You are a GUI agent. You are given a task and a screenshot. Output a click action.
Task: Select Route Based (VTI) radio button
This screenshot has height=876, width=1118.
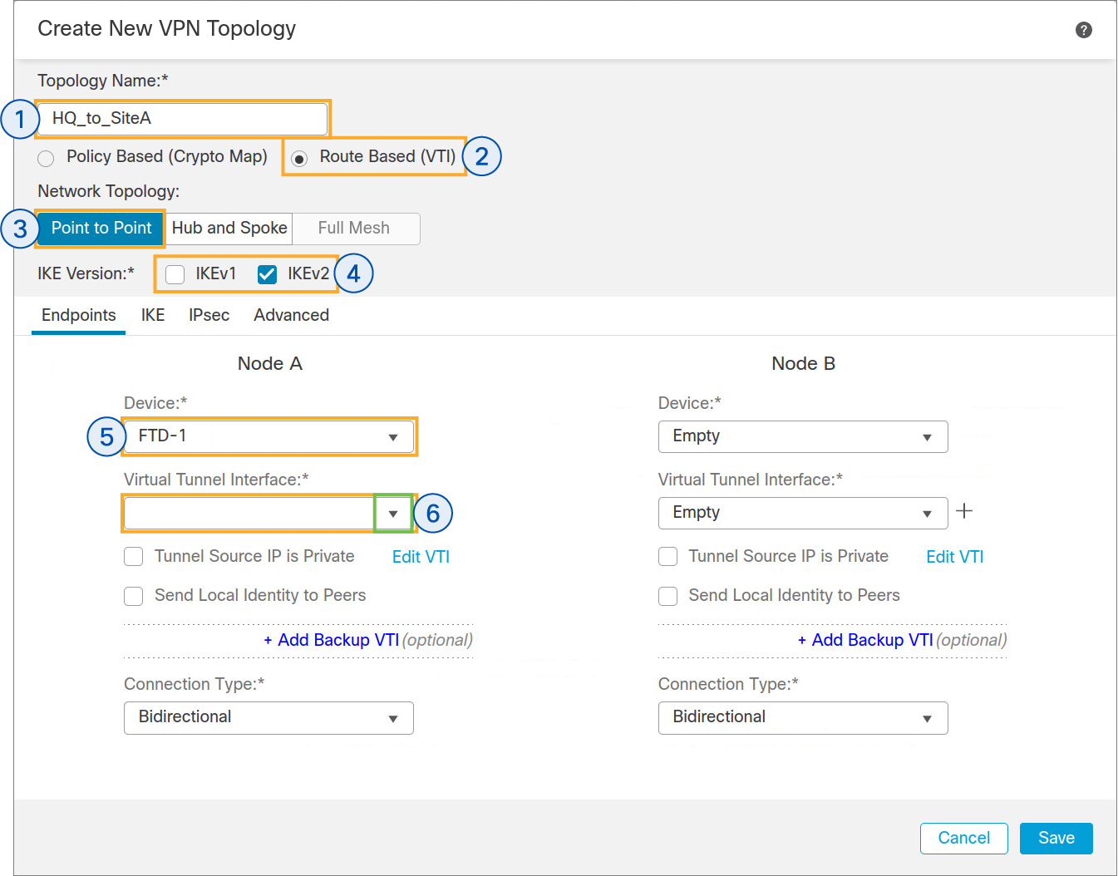[299, 158]
